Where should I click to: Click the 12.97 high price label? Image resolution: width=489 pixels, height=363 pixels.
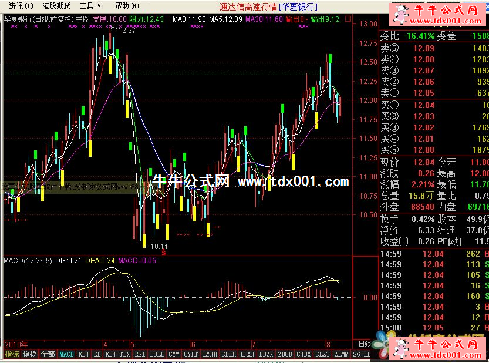[x=127, y=31]
